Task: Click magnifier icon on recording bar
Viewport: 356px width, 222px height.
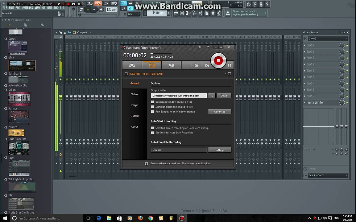Action: click(x=19, y=4)
